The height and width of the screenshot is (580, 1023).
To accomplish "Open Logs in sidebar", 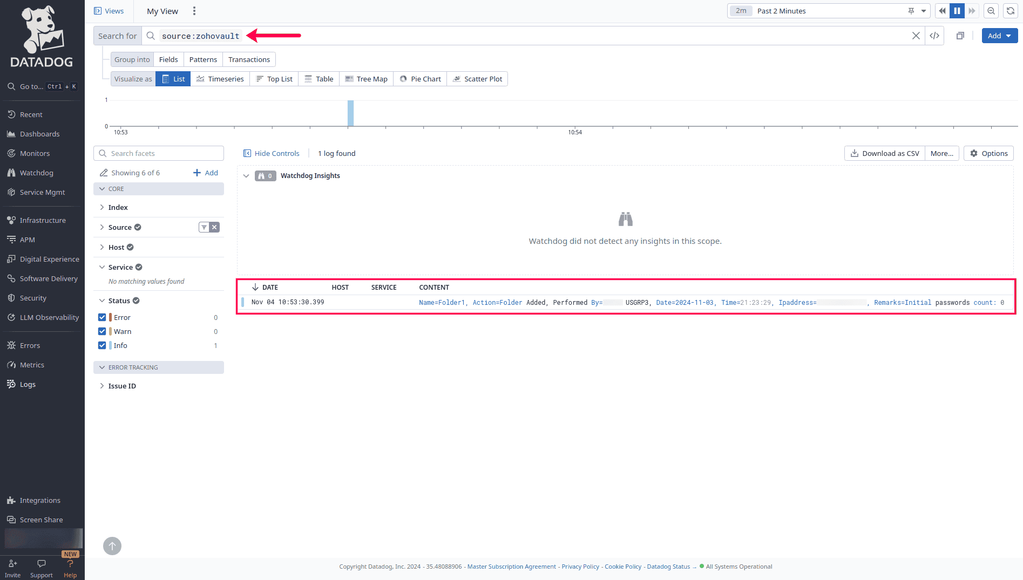I will [28, 384].
